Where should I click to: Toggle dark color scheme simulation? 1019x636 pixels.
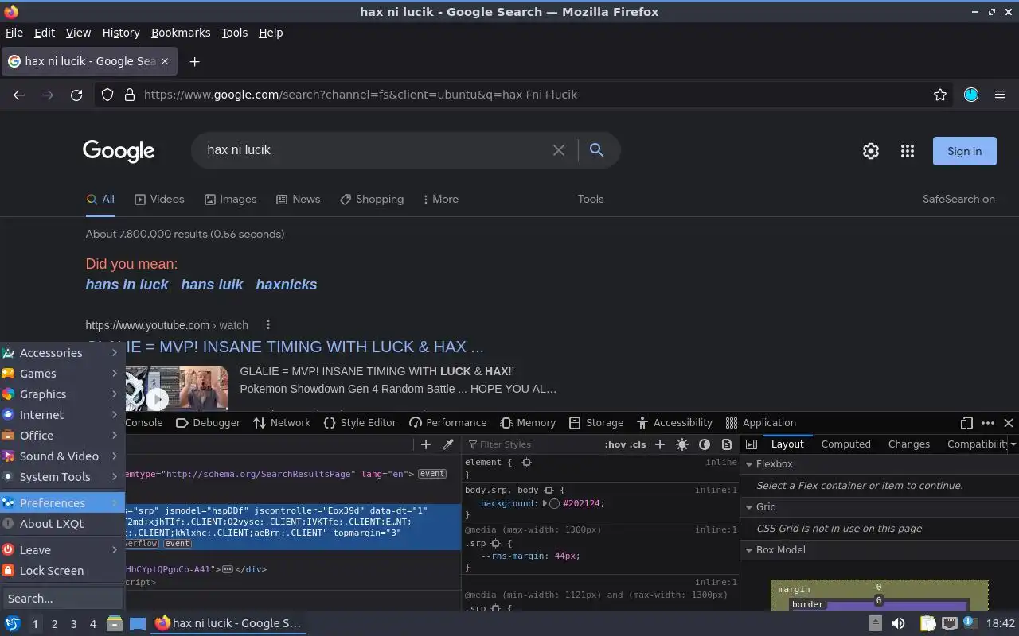[x=705, y=444]
